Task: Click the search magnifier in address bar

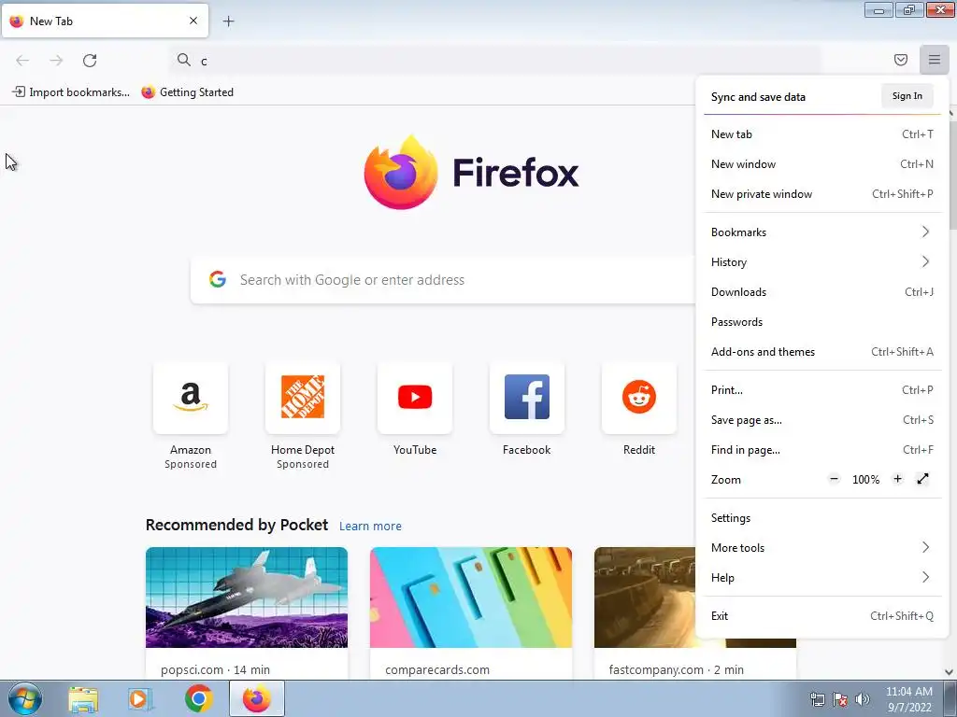Action: tap(184, 60)
